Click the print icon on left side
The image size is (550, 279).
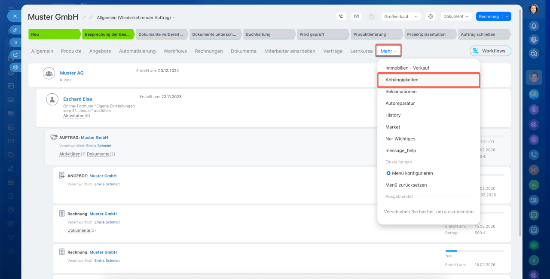[x=15, y=67]
